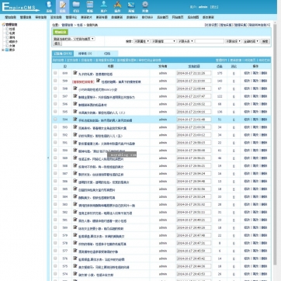
Task: Tick the checkbox for row ID 598
Action: [x=55, y=88]
